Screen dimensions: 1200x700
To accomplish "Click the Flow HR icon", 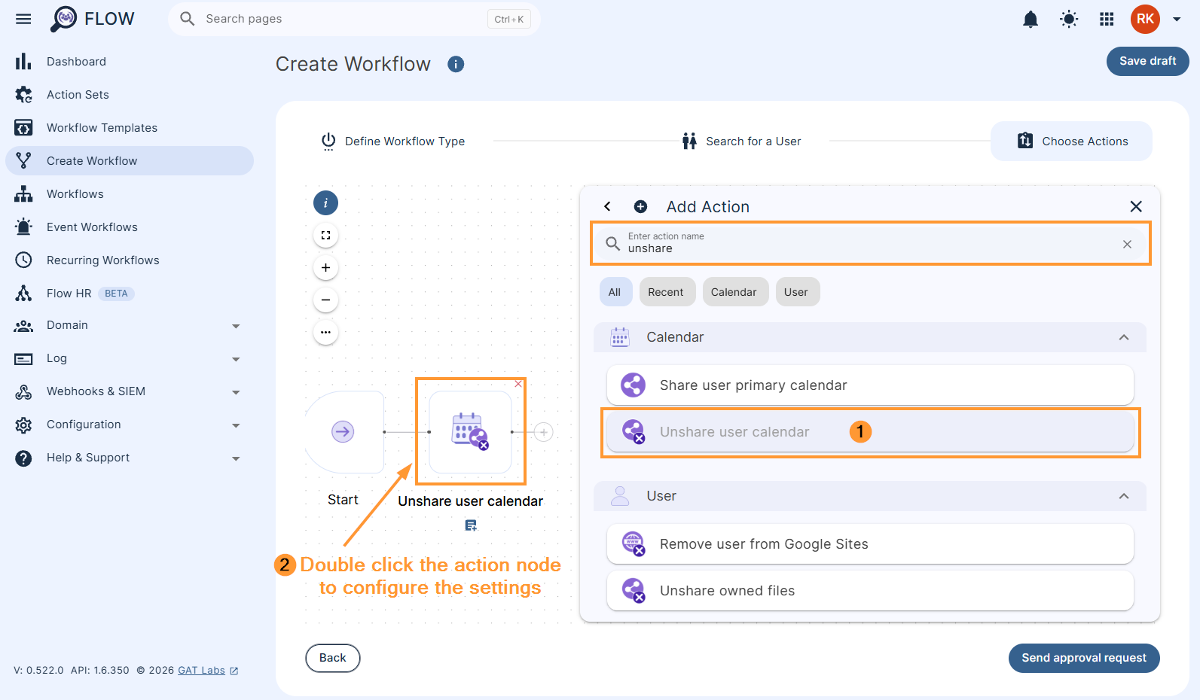I will pyautogui.click(x=23, y=294).
